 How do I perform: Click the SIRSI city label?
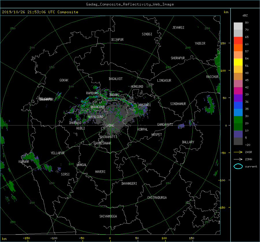coord(65,174)
